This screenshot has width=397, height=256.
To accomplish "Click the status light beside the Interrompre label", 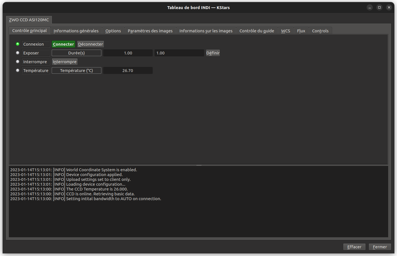I will [18, 62].
